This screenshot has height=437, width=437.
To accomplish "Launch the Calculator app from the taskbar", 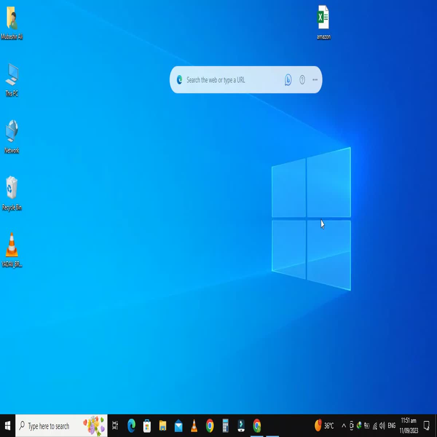I will pos(225,426).
